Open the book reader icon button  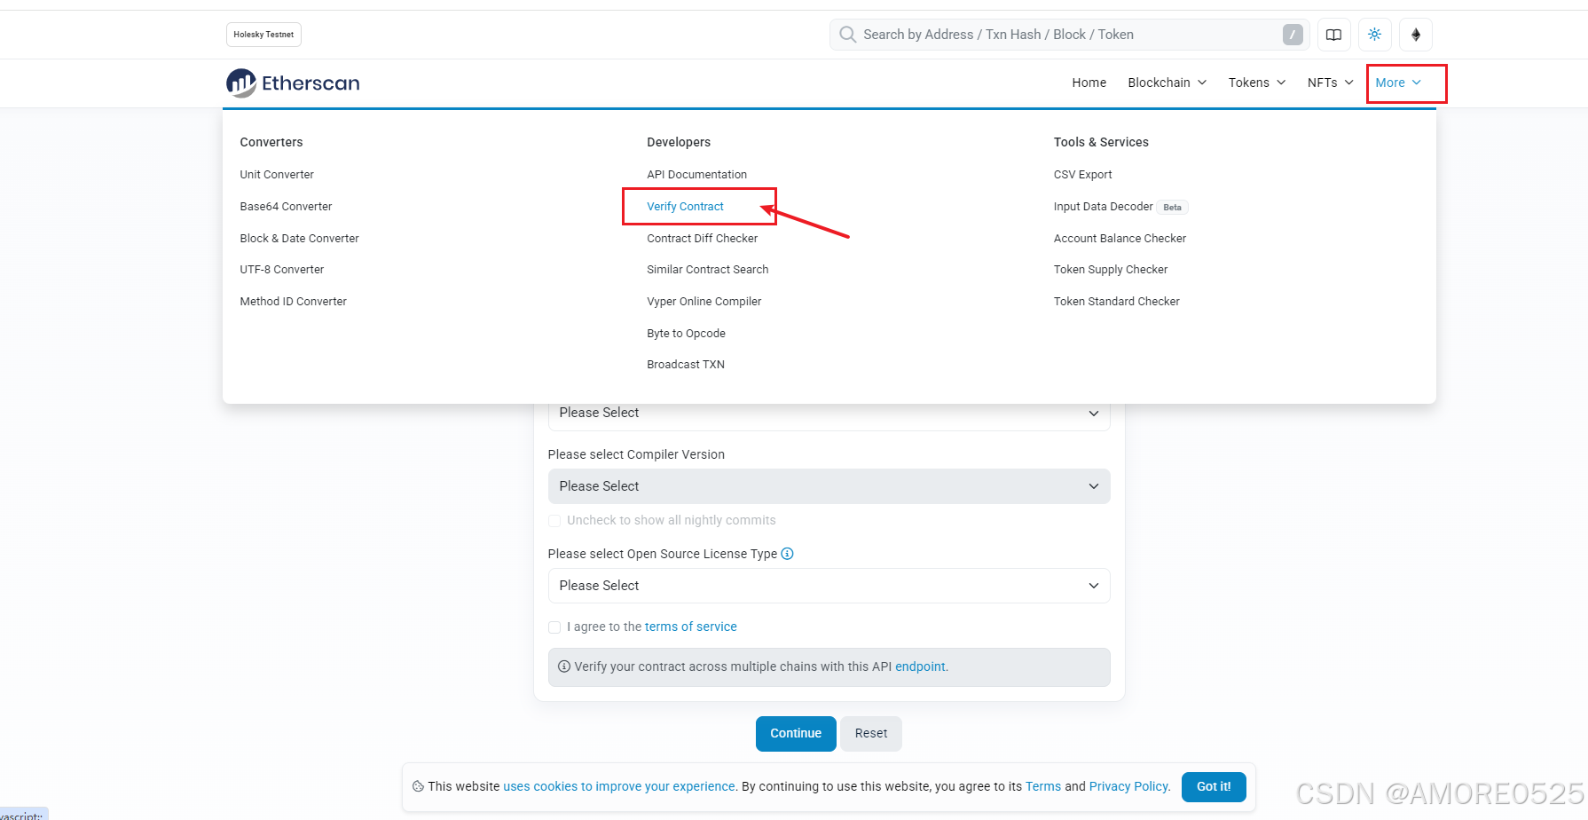click(1333, 35)
